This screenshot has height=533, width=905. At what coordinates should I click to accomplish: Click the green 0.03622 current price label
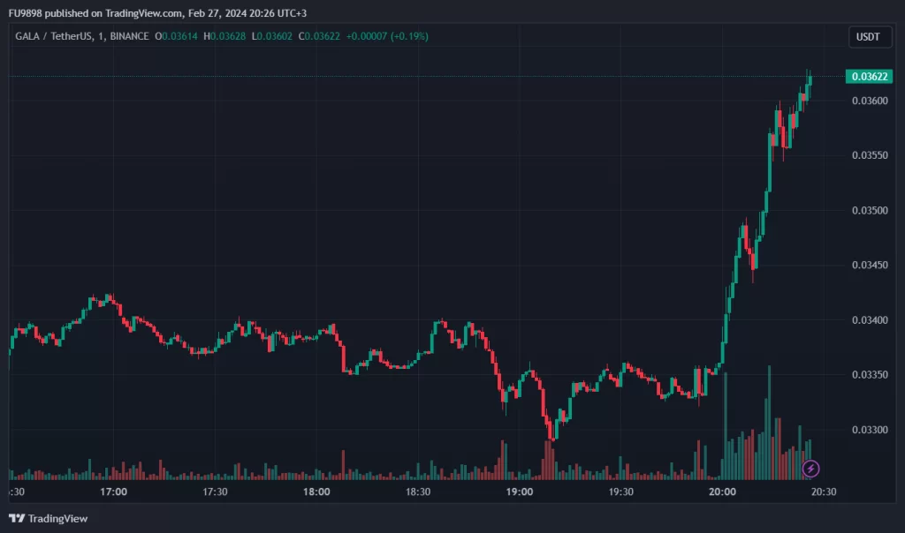coord(870,77)
